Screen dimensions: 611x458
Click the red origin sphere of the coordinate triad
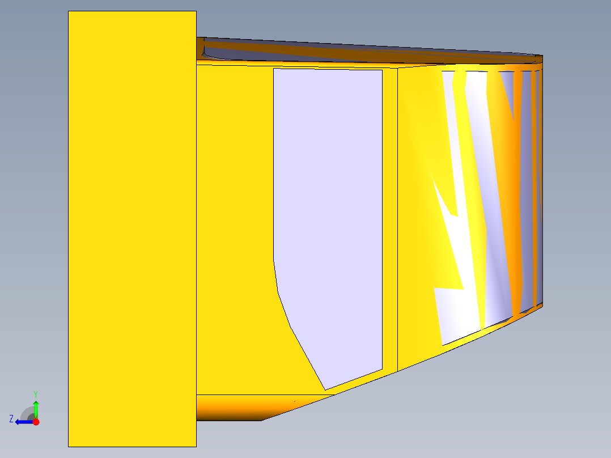(36, 422)
